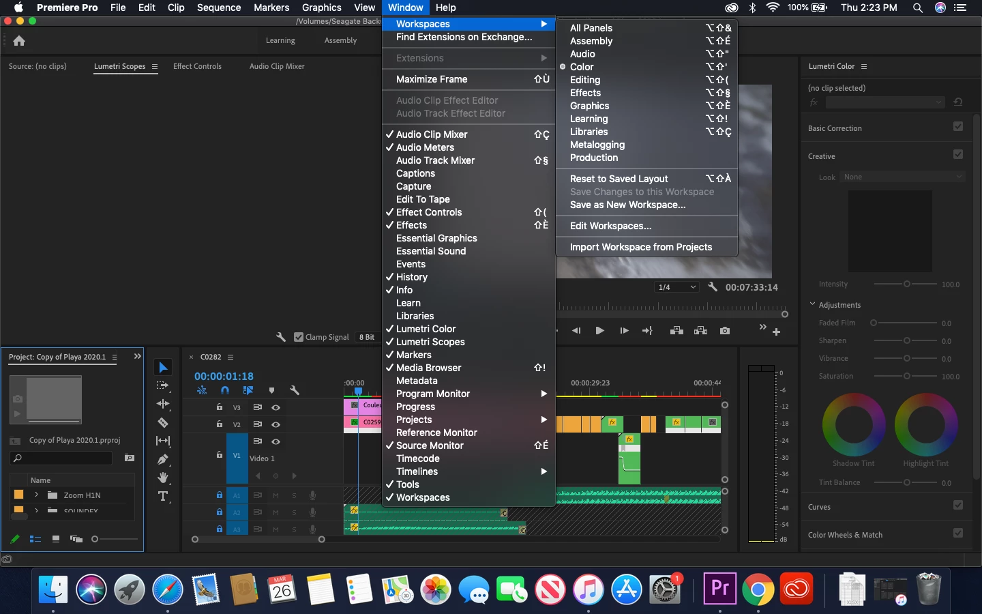Toggle lock on V3 track
The width and height of the screenshot is (982, 614).
pyautogui.click(x=219, y=407)
